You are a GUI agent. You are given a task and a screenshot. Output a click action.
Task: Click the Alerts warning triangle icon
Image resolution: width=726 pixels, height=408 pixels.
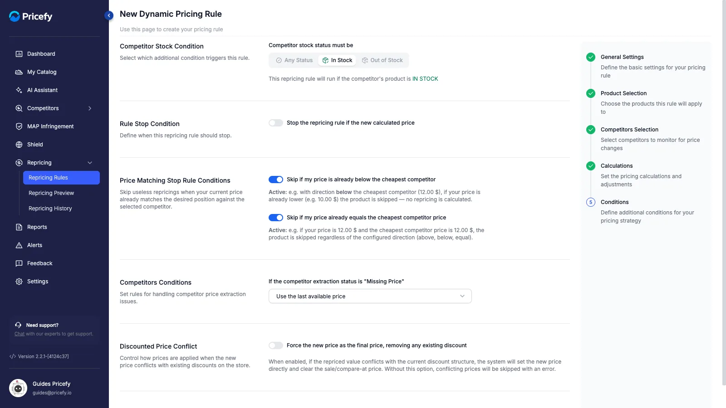(19, 245)
